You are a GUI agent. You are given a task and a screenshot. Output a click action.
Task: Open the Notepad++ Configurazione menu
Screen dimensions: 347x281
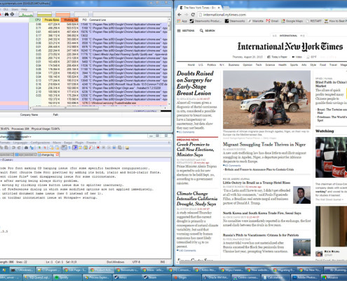click(x=40, y=143)
